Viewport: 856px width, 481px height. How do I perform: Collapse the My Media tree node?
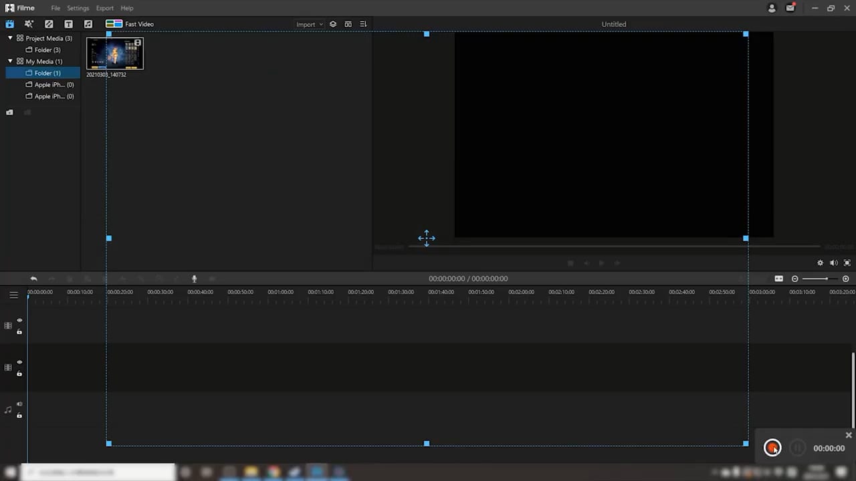click(10, 61)
